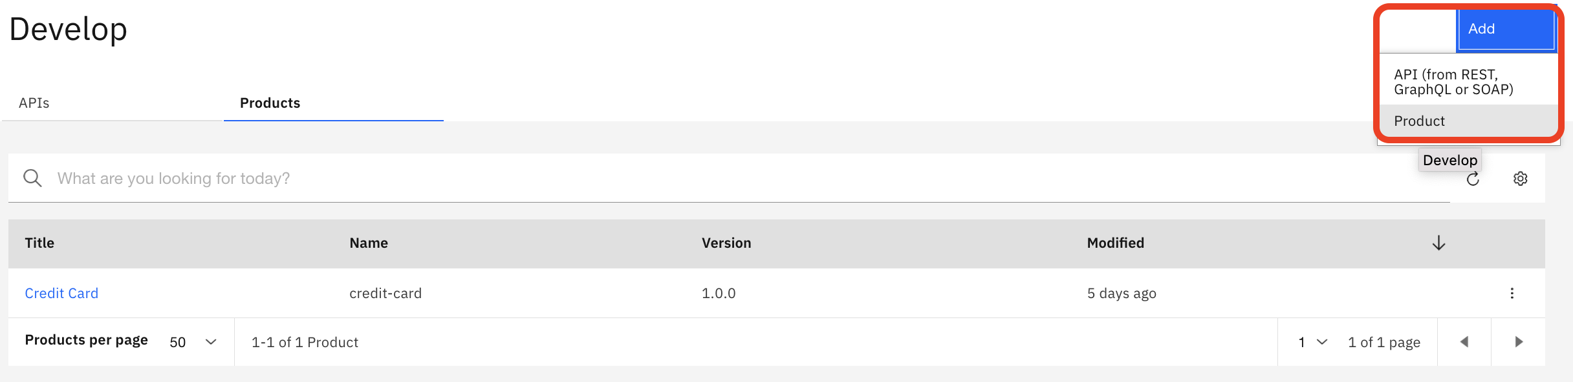Switch to the Products tab
1573x382 pixels.
[x=269, y=103]
